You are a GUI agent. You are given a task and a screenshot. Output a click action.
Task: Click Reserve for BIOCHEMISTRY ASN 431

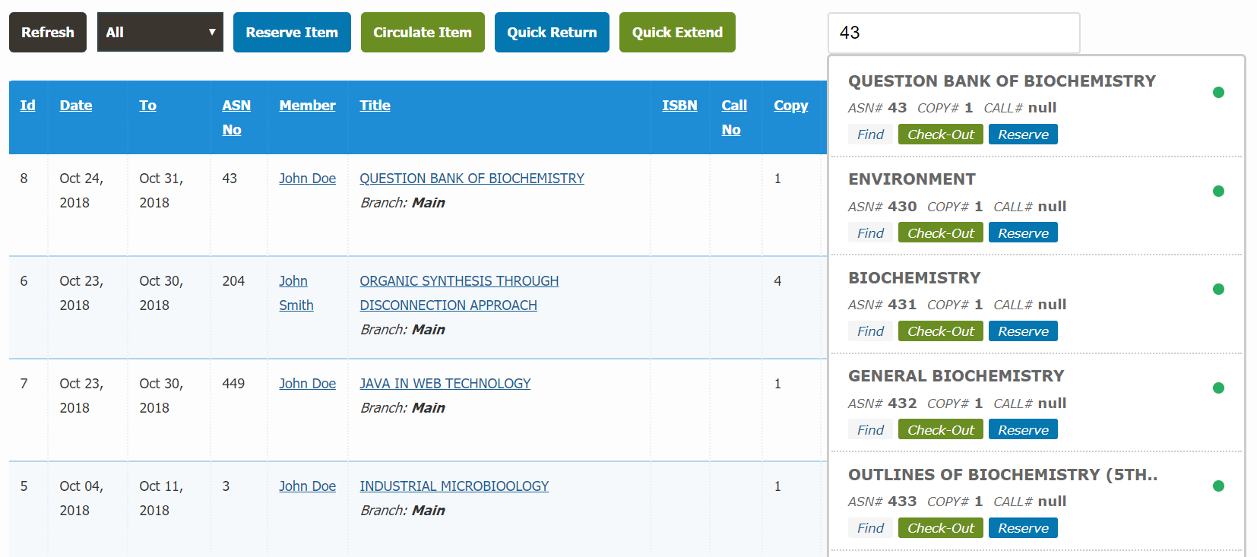pyautogui.click(x=1023, y=331)
